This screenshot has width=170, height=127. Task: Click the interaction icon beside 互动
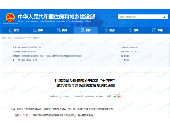130,30
